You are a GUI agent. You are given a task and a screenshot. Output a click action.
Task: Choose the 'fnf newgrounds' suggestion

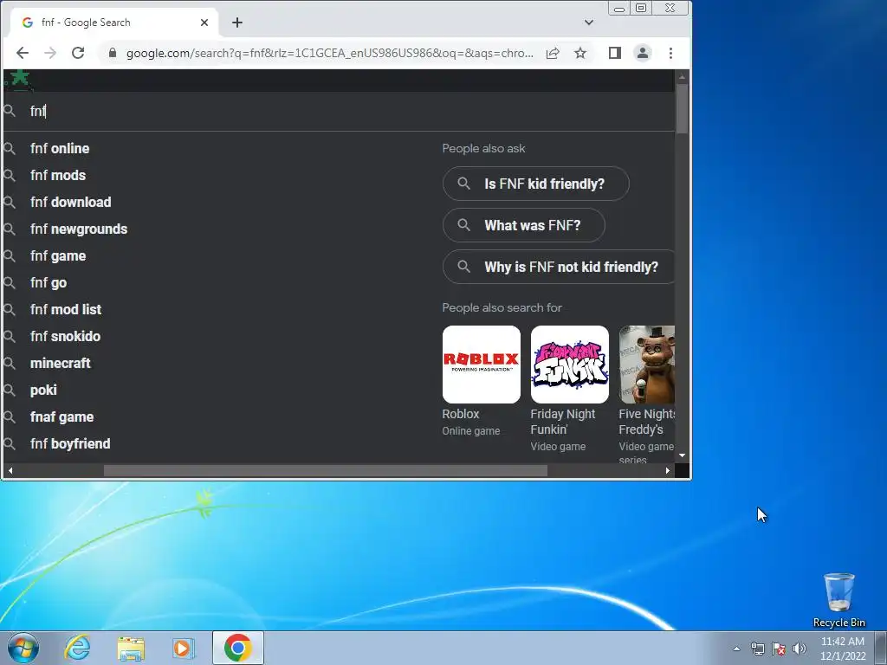point(79,229)
